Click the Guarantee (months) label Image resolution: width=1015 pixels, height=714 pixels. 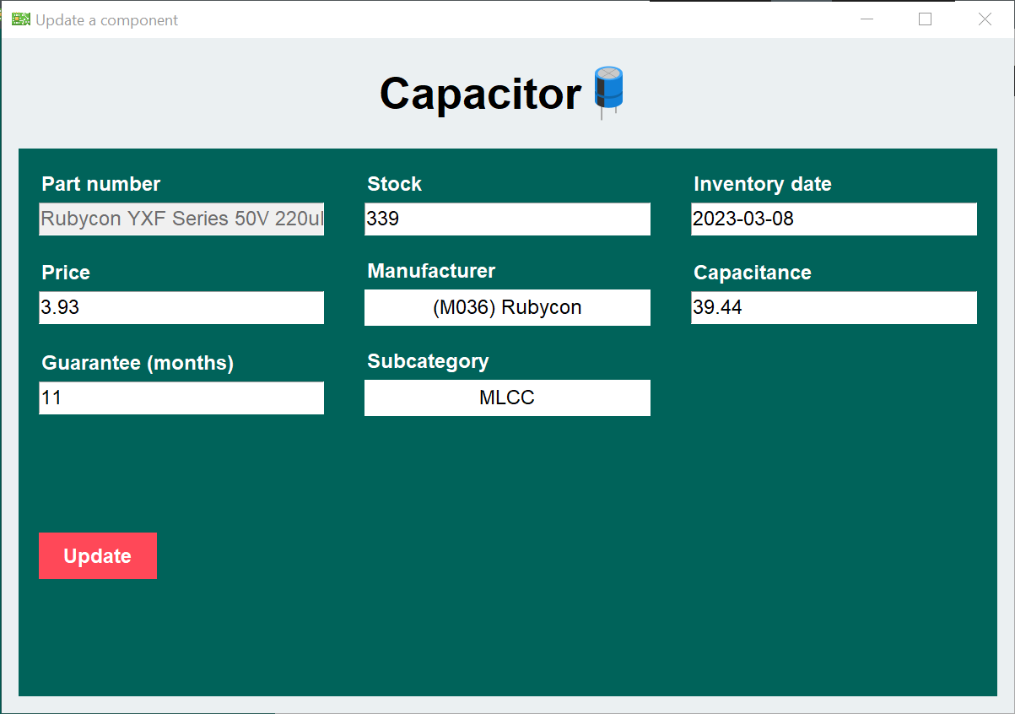tap(138, 363)
